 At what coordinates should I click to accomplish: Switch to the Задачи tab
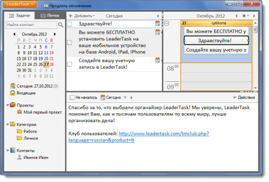tap(19, 15)
